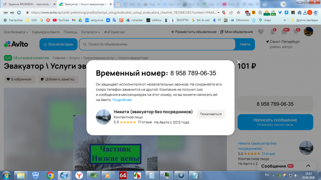Go forward in browser history
Viewport: 321px width, 180px height.
coord(12,13)
